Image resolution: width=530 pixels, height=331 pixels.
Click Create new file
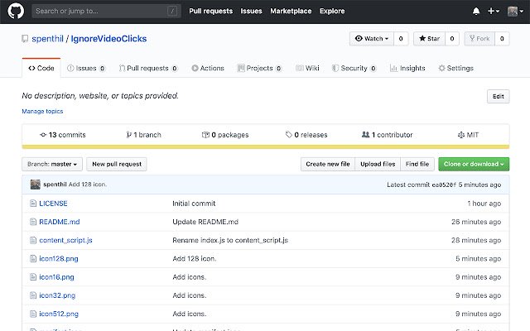tap(328, 164)
